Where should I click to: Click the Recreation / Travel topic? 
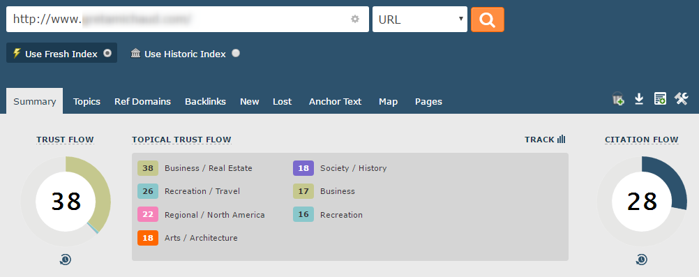pos(202,191)
